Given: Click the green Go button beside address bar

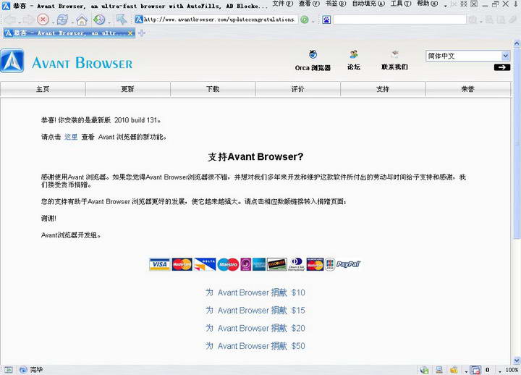Looking at the screenshot, I should click(305, 20).
